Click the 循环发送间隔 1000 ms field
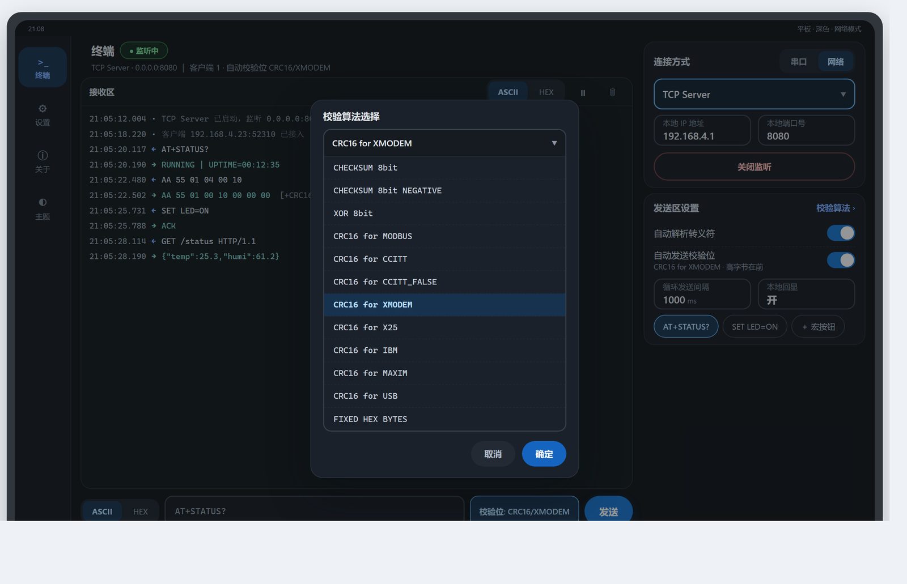The image size is (907, 584). click(x=702, y=294)
